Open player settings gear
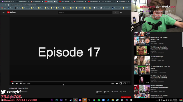Viewport: 183px width, 102px height. [117, 83]
